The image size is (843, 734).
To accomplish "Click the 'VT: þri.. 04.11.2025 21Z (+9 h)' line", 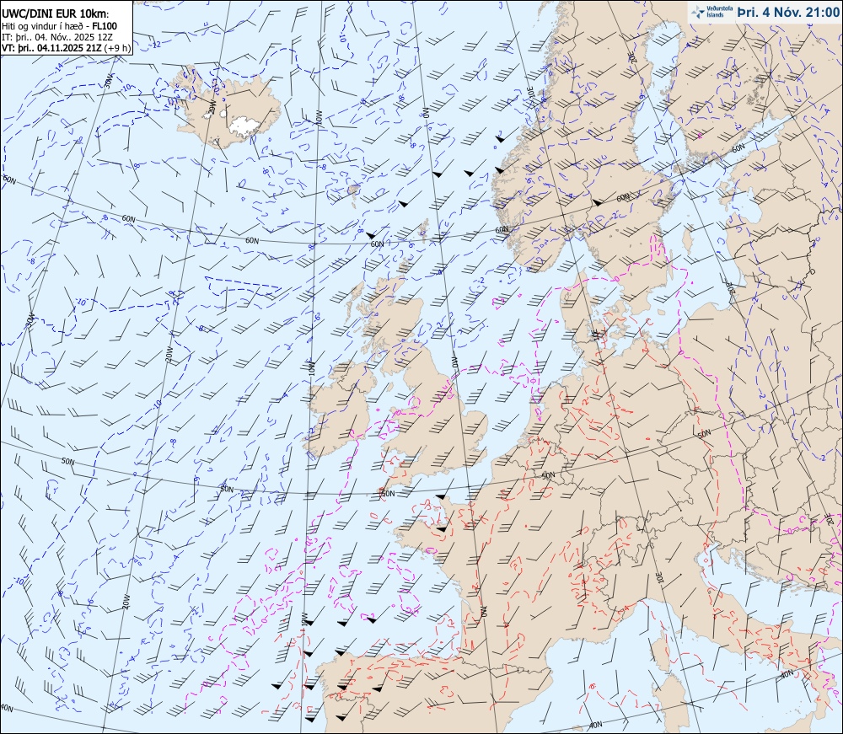I will pyautogui.click(x=66, y=47).
